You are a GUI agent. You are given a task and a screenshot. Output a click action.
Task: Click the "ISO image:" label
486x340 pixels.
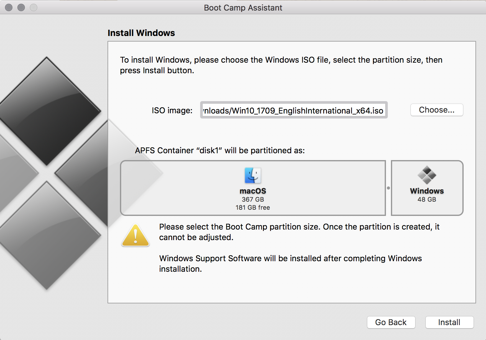click(x=172, y=110)
